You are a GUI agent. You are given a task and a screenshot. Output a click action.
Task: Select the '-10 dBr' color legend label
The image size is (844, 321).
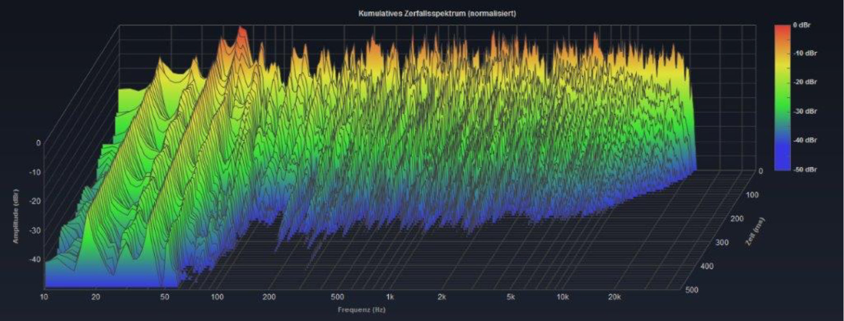pos(805,53)
